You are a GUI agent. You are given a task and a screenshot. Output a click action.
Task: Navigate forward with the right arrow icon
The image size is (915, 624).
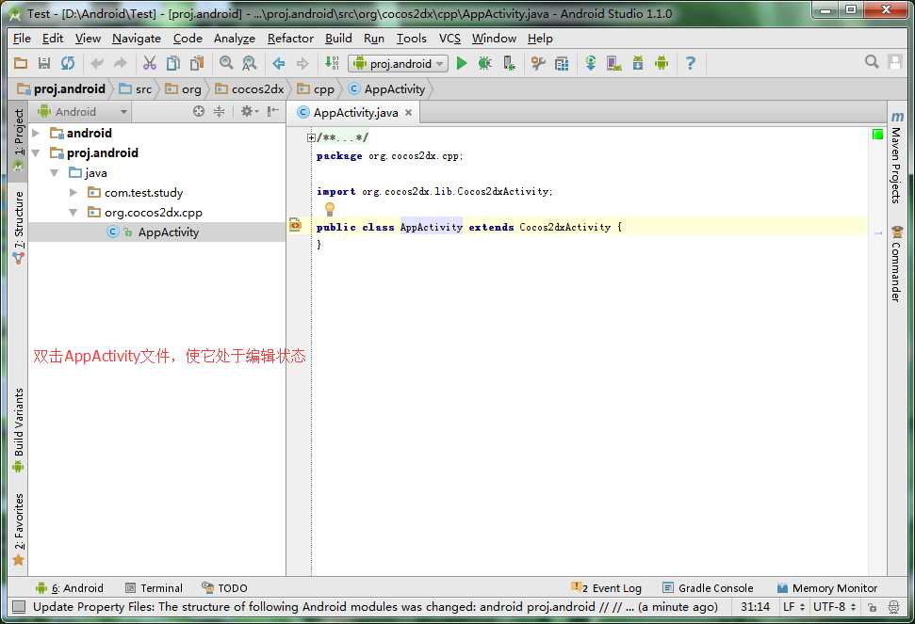coord(302,63)
